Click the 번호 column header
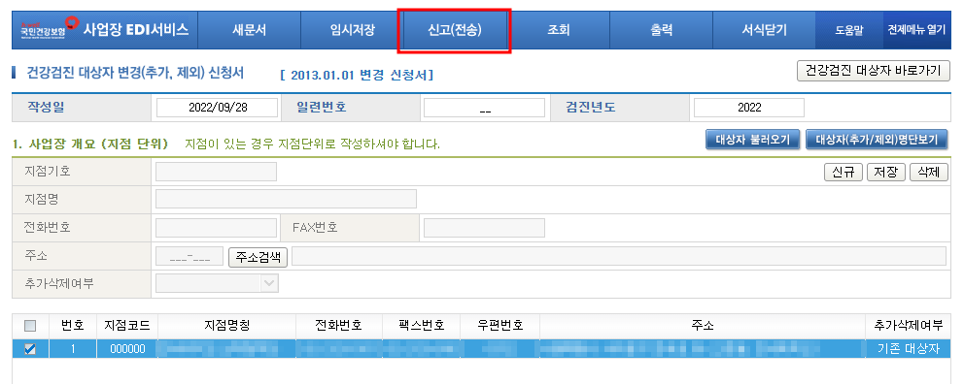The height and width of the screenshot is (384, 964). [73, 325]
